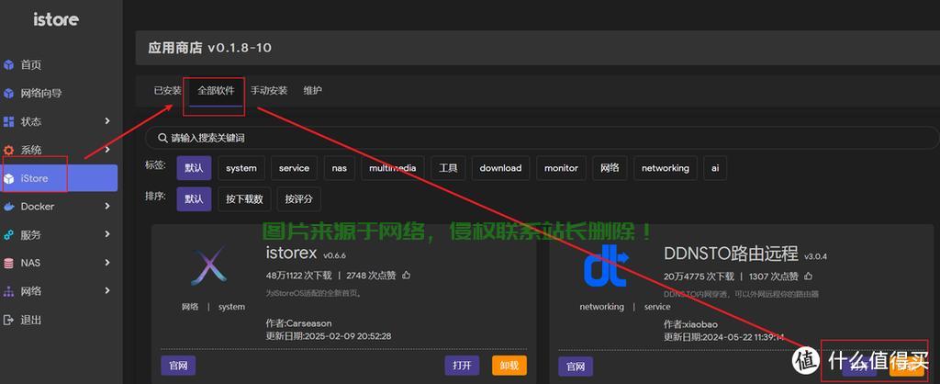Click istorex author 作者:Carseason text
Viewport: 940px width, 384px height.
pos(298,323)
